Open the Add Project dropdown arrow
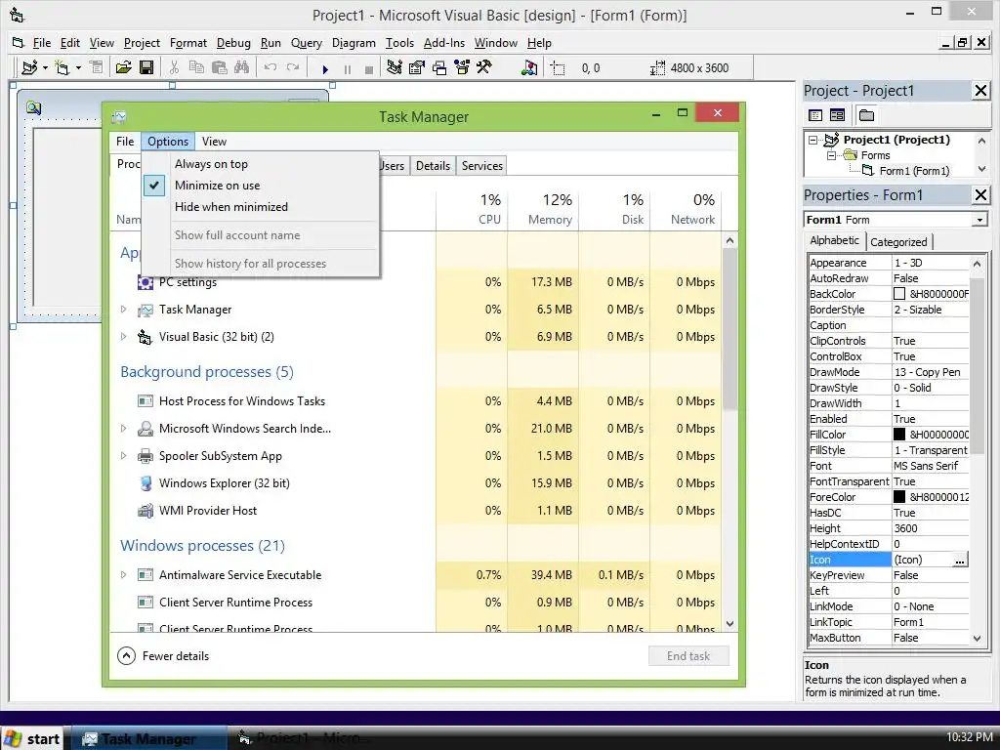 tap(45, 67)
